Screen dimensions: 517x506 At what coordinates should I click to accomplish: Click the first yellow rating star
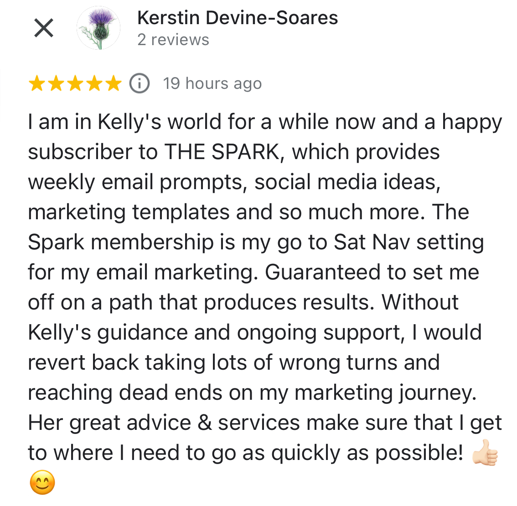coord(37,84)
